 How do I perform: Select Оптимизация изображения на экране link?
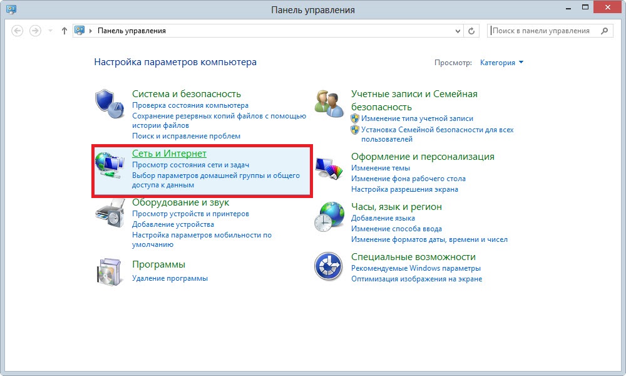[416, 279]
